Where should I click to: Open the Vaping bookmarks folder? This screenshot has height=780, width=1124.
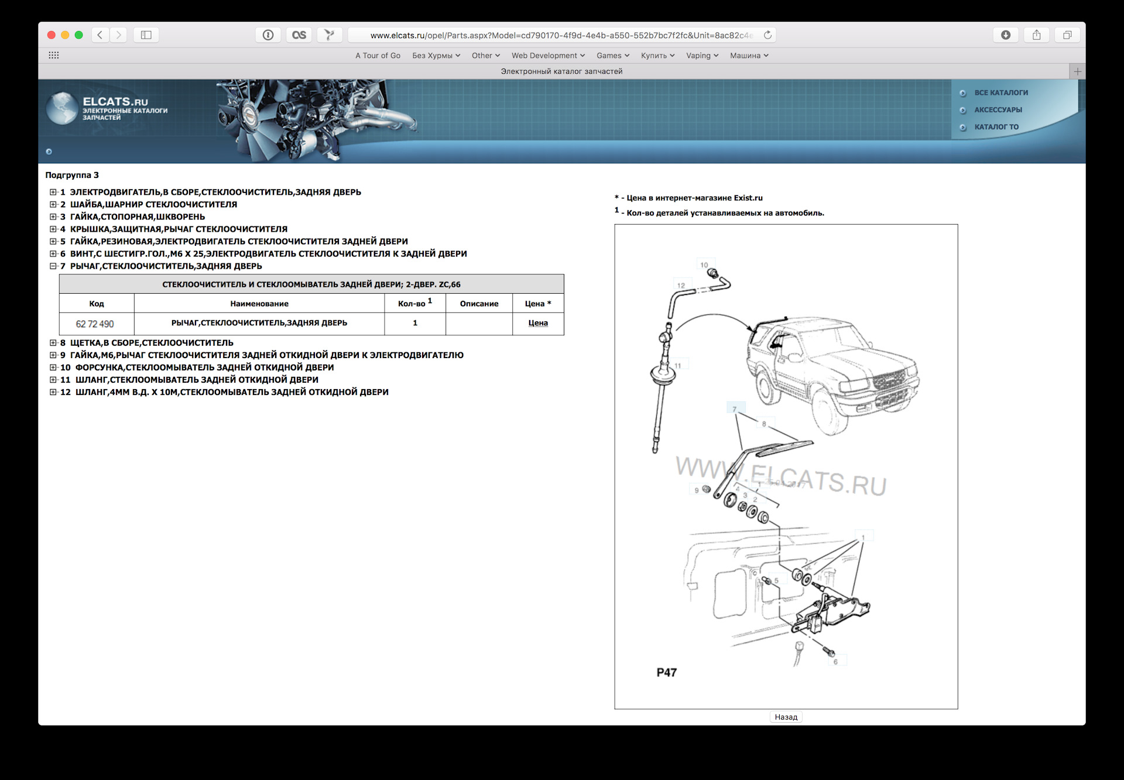[x=702, y=56]
